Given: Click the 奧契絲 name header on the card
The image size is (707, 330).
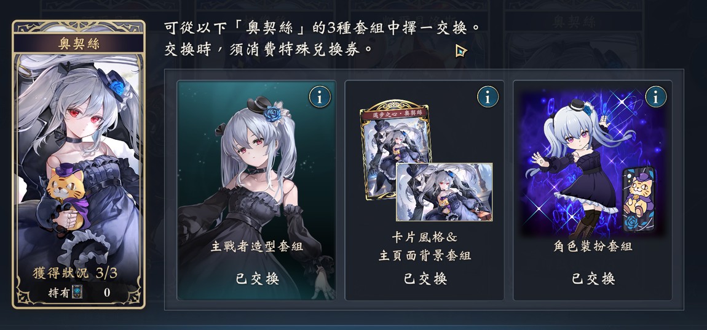Looking at the screenshot, I should pos(79,44).
